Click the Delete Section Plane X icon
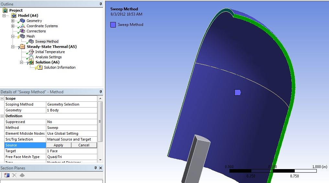The image size is (329, 183). click(x=14, y=175)
